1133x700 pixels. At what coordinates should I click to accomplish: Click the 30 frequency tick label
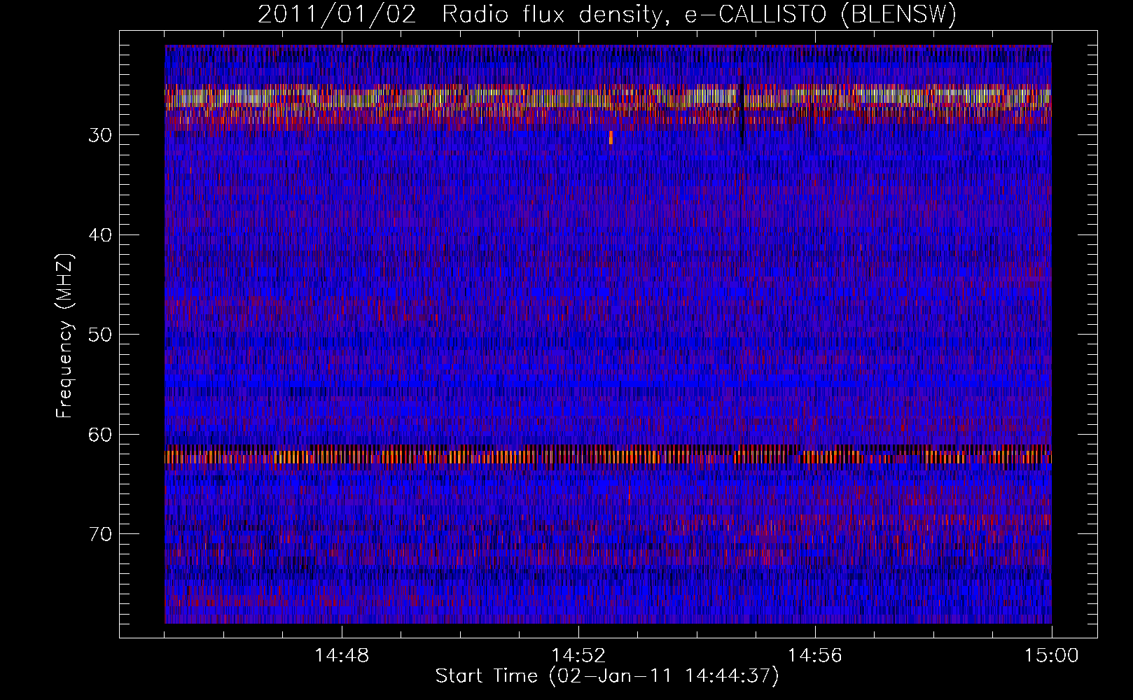[100, 135]
